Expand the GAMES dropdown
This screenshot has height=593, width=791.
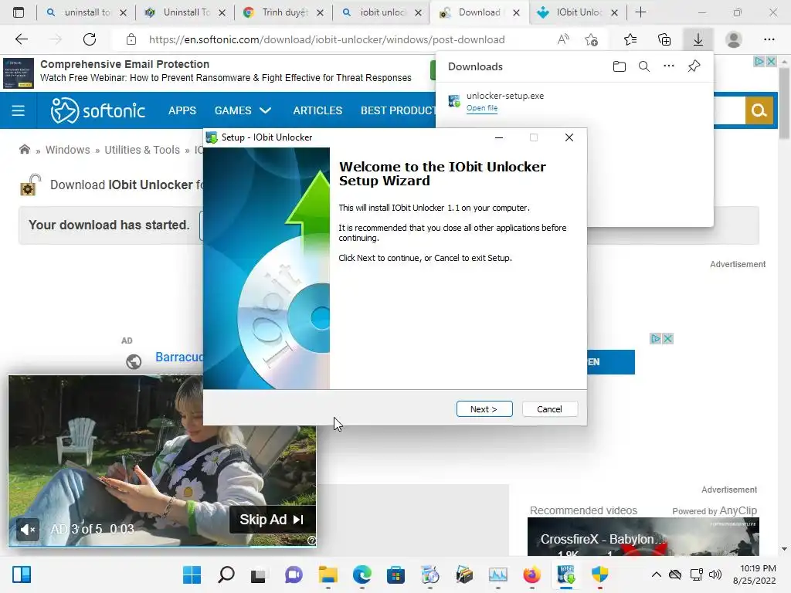243,110
